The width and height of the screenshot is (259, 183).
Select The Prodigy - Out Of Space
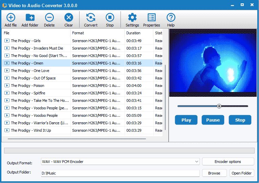point(82,78)
